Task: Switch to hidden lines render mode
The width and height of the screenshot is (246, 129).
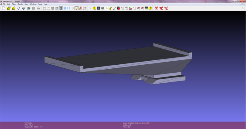Action: (x=57, y=8)
